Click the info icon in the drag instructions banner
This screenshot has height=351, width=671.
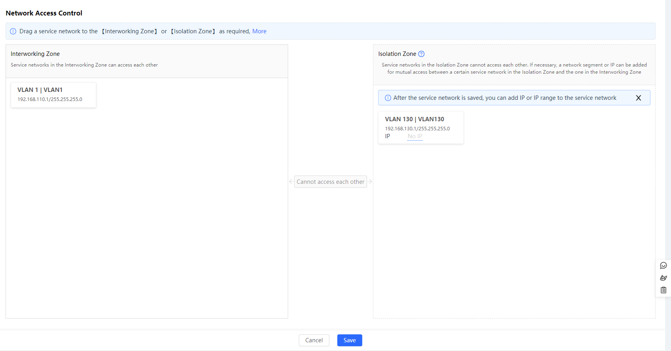click(13, 31)
